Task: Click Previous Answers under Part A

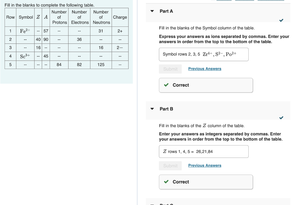Action: point(205,68)
